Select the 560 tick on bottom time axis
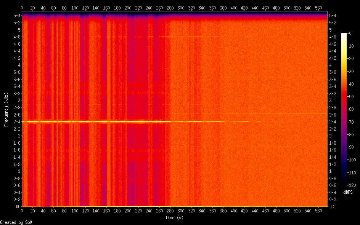Viewport: 360px width, 225px height. [x=318, y=211]
